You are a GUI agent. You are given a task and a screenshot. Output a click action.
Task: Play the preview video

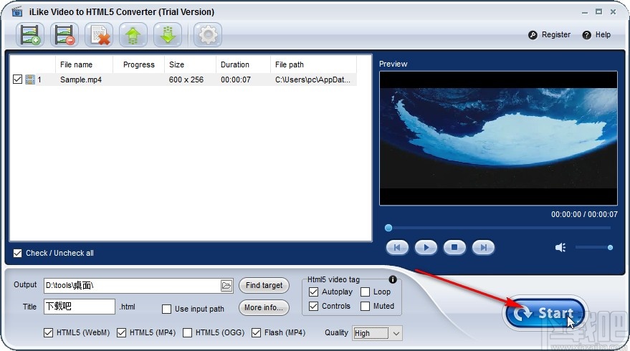point(426,247)
